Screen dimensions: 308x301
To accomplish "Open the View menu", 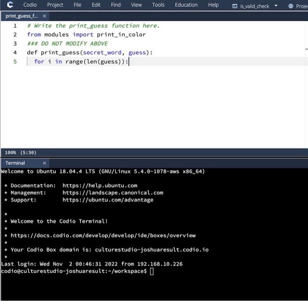I will point(136,5).
